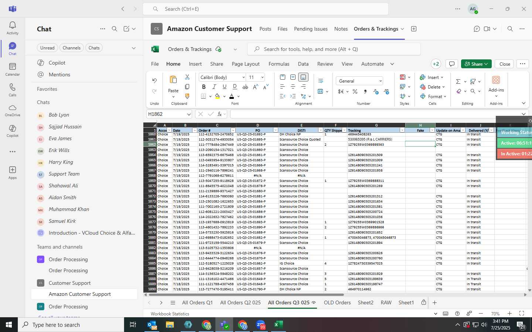This screenshot has width=532, height=332.
Task: Click the Increase Decimal icon
Action: [x=376, y=91]
